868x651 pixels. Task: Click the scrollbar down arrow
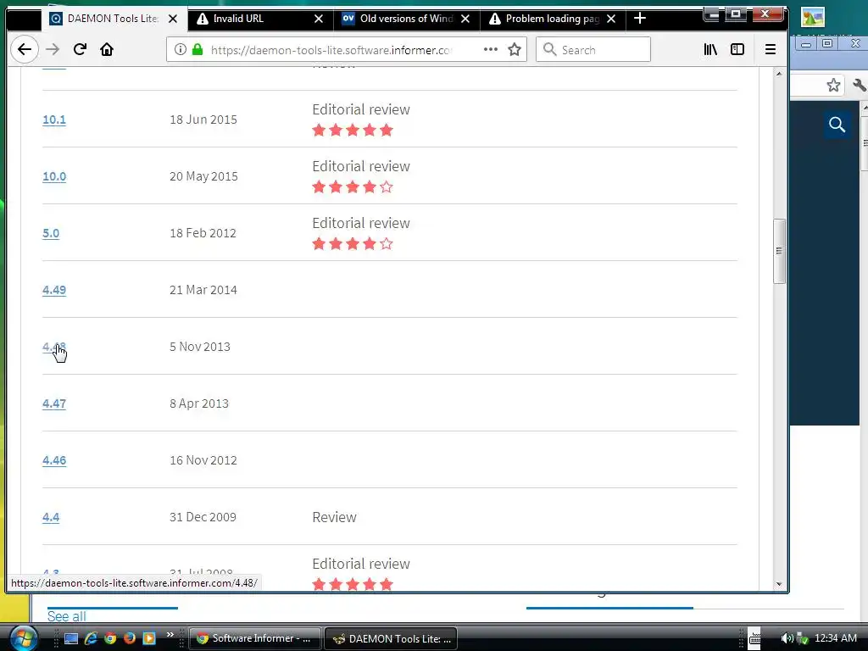(779, 584)
